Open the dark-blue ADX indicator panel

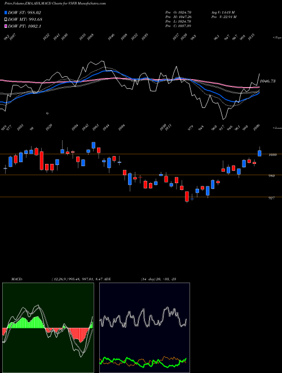[144, 328]
